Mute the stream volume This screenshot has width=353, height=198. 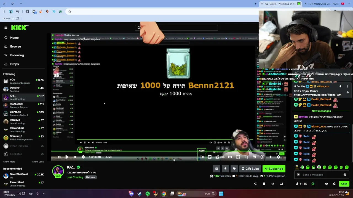tap(83, 157)
